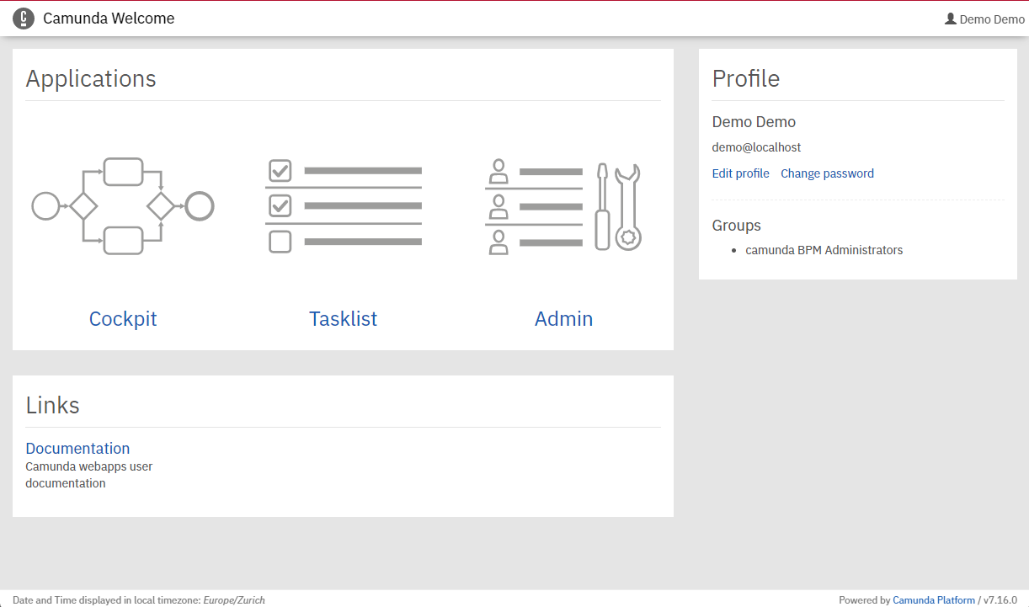Click the user profile icon beside Demo Demo
Viewport: 1029px width, 607px height.
951,19
